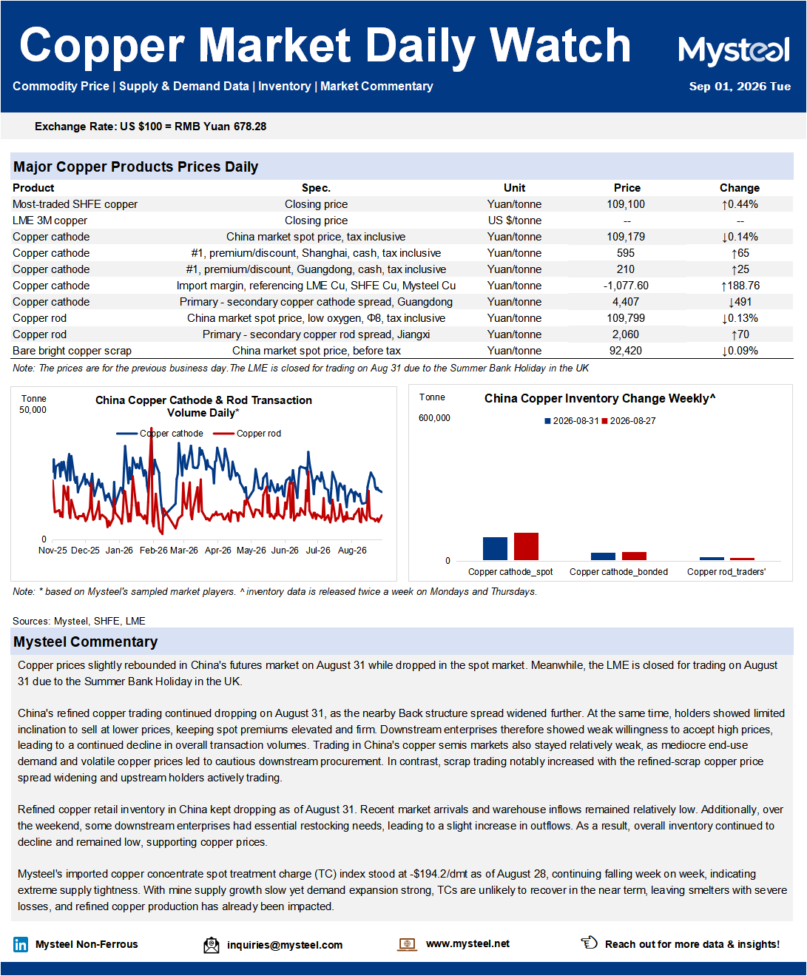This screenshot has width=807, height=976.
Task: Click the pointing hand icon in footer
Action: point(590,943)
